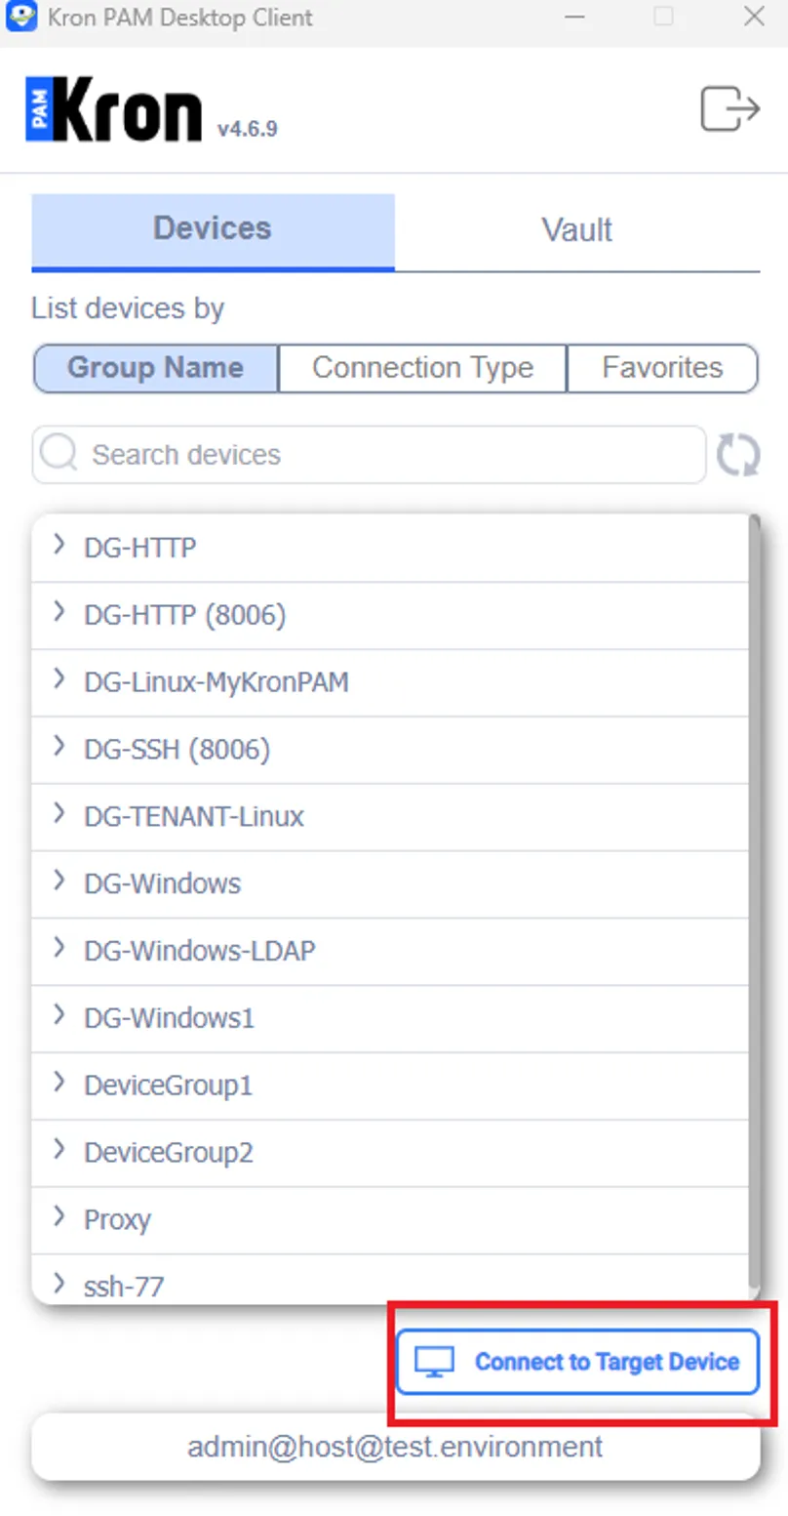
Task: Click the logout icon in the header
Action: coord(730,108)
